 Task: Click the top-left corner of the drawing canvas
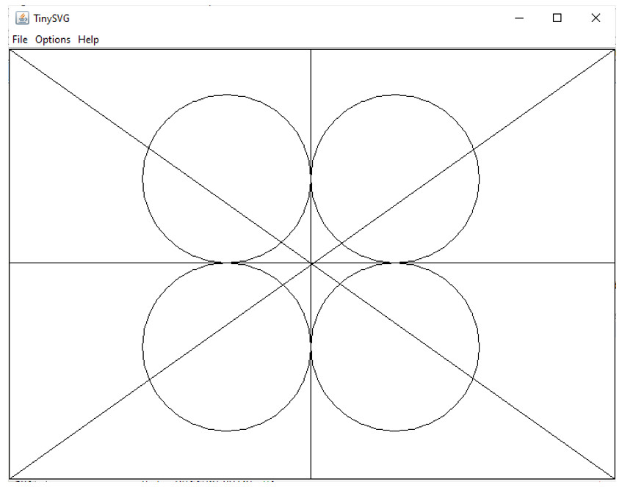10,51
